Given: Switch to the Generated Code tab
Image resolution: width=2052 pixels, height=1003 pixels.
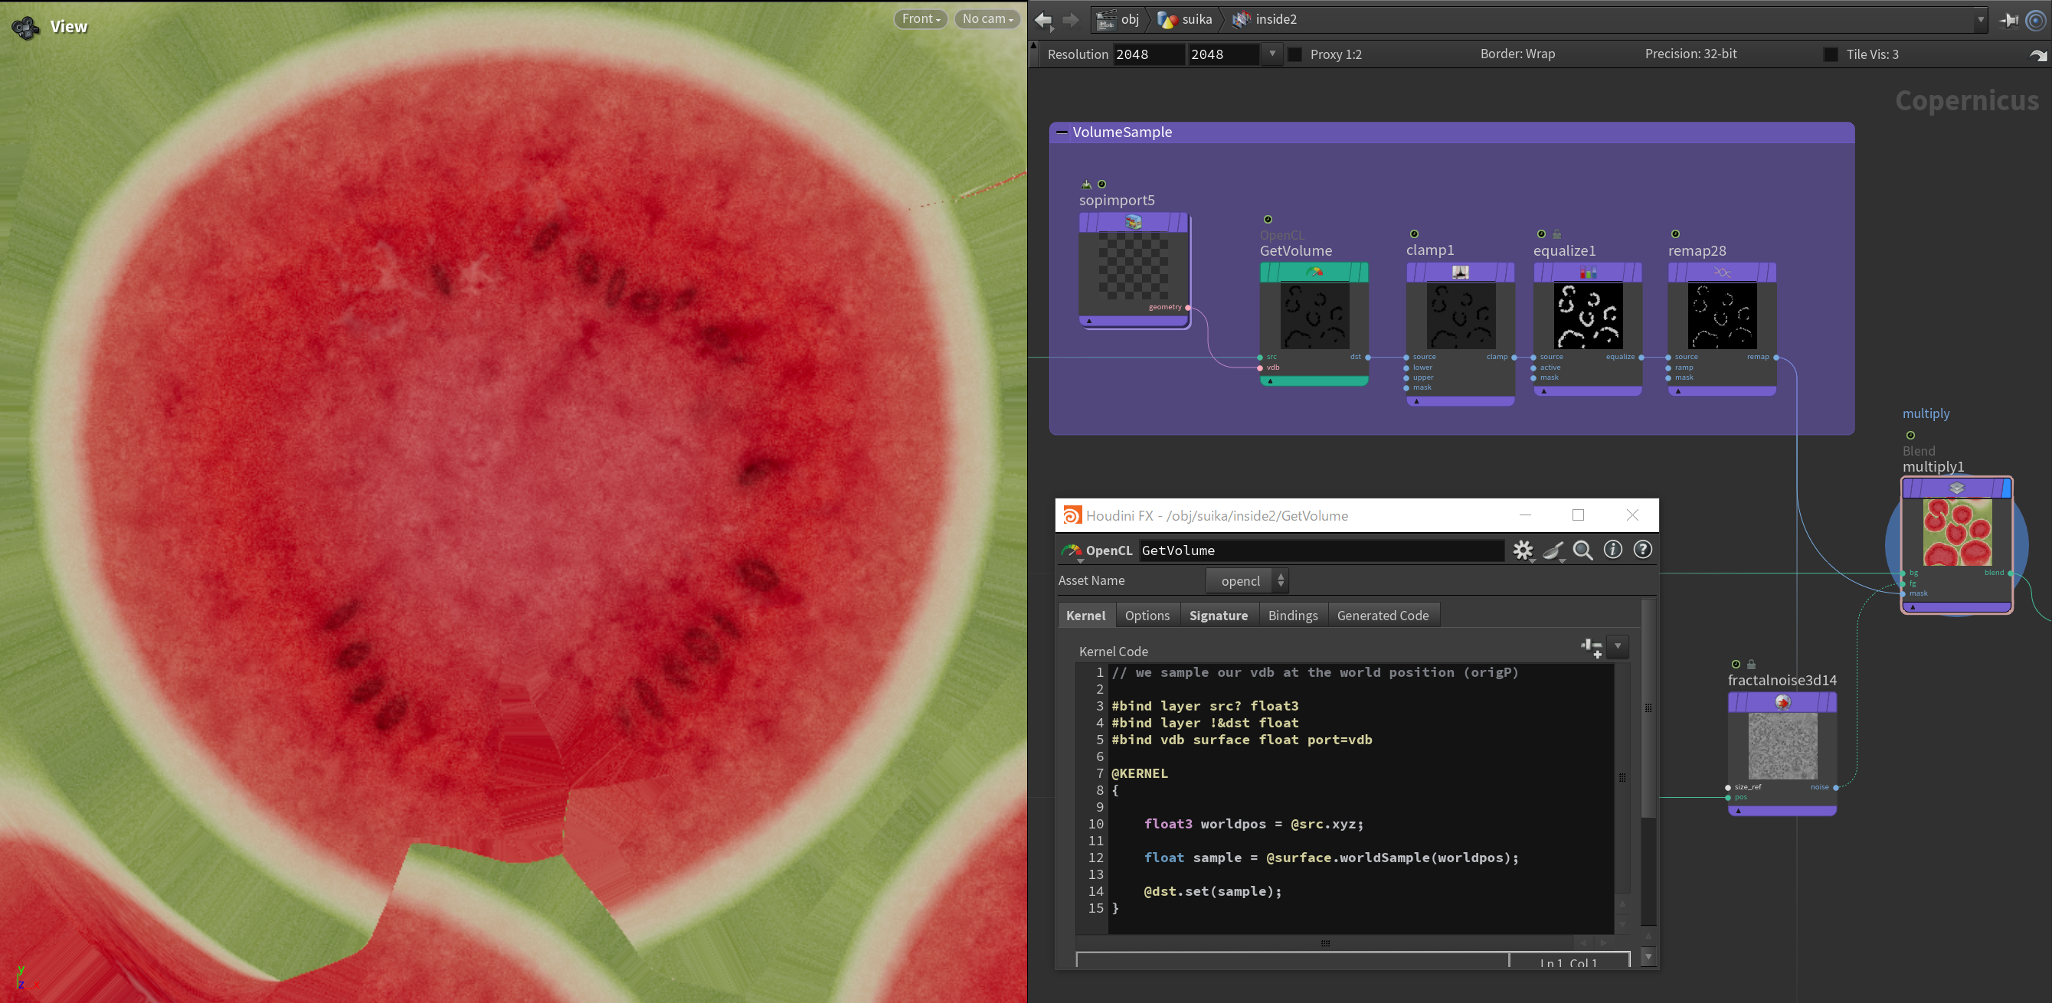Looking at the screenshot, I should pos(1382,616).
